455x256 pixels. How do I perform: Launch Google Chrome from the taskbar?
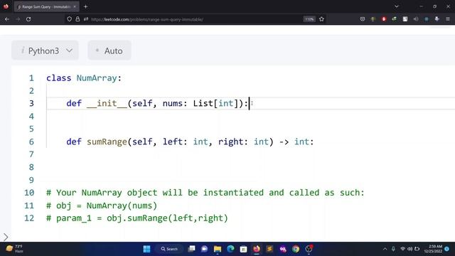(296, 249)
